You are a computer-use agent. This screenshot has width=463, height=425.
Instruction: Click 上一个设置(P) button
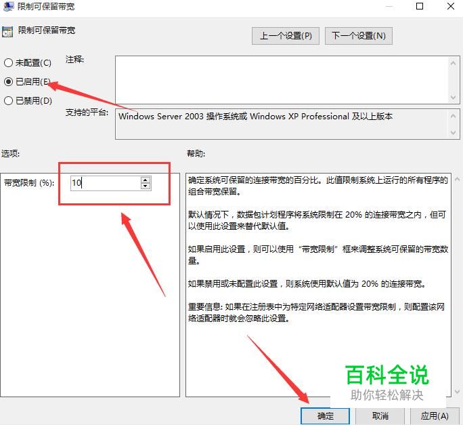(x=286, y=36)
